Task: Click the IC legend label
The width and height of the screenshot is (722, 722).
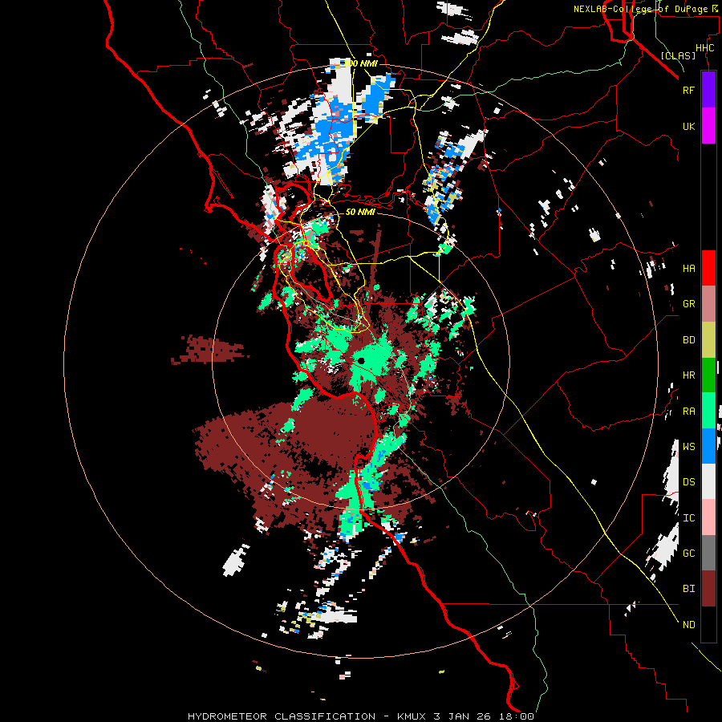Action: click(688, 517)
